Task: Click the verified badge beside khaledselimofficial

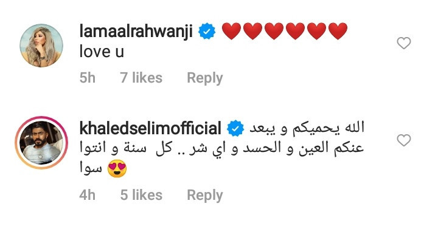Action: click(x=235, y=129)
